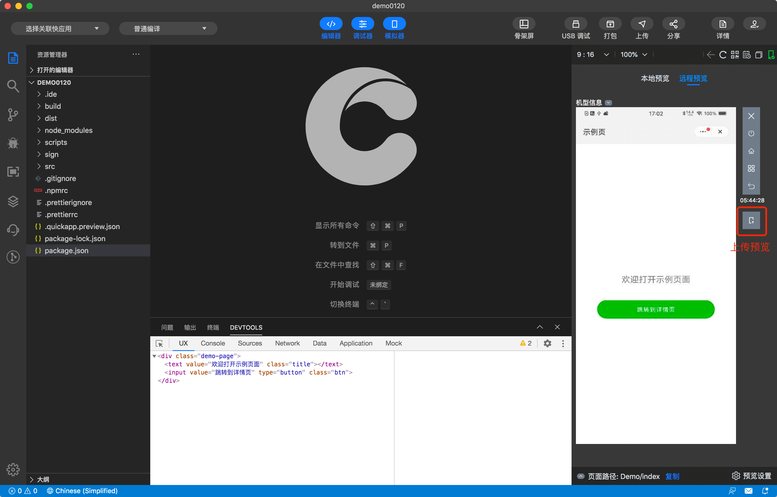Switch to the Console tab
The image size is (777, 497).
point(213,343)
